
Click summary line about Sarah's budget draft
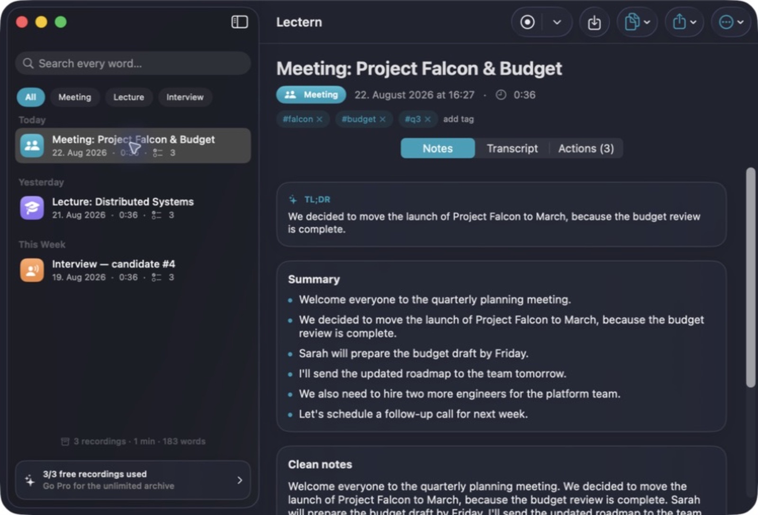tap(414, 354)
